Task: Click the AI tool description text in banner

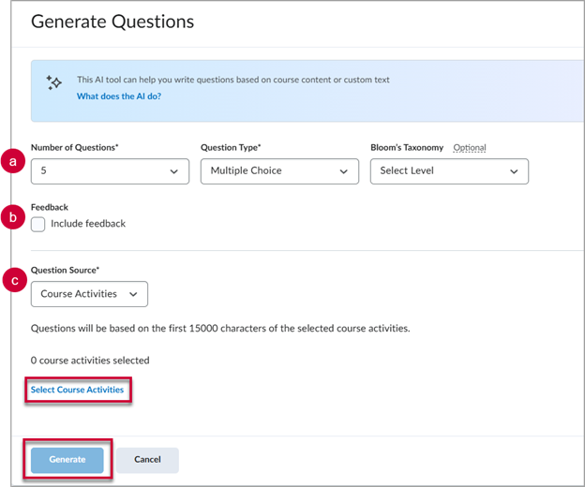Action: (233, 80)
